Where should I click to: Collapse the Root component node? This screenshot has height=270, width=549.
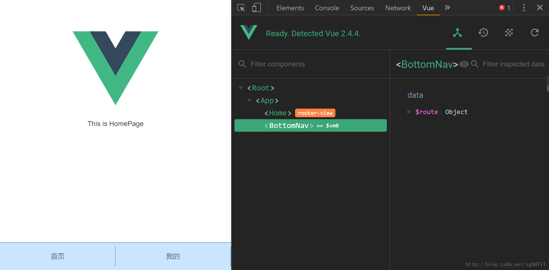[x=241, y=88]
